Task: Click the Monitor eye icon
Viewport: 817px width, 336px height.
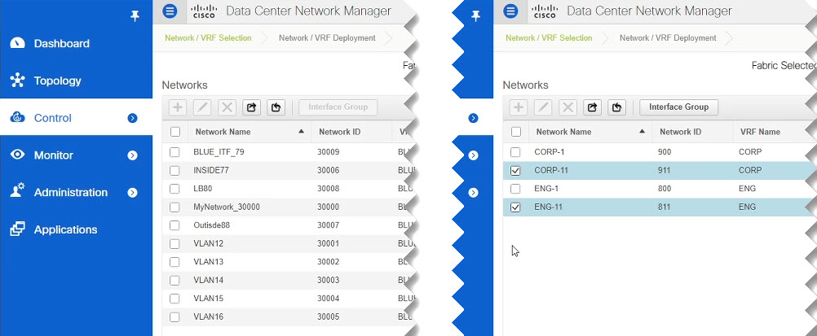Action: tap(17, 155)
